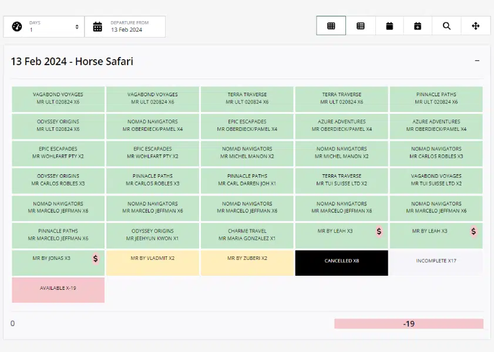Viewport: 494px width, 352px height.
Task: Open the Days dropdown selector
Action: point(44,27)
